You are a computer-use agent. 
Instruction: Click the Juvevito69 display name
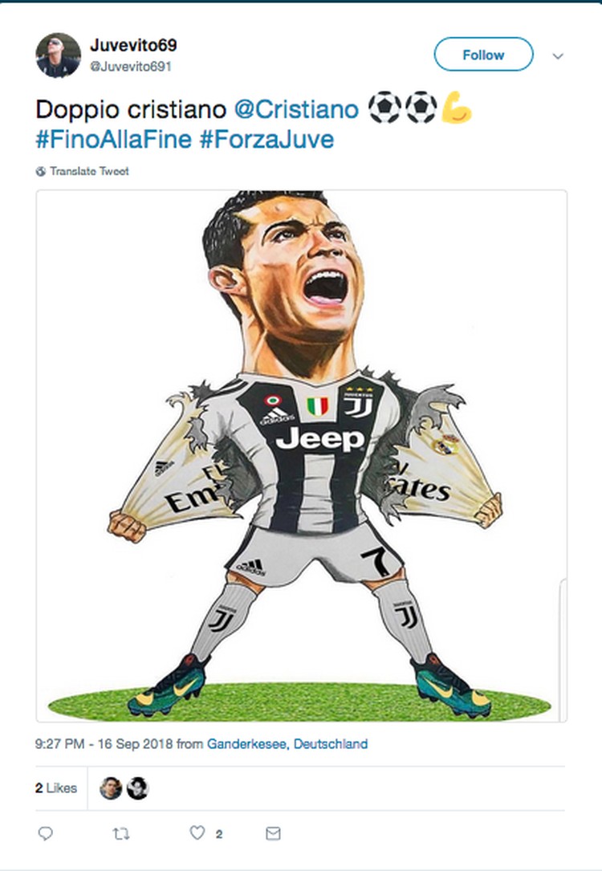(x=133, y=45)
